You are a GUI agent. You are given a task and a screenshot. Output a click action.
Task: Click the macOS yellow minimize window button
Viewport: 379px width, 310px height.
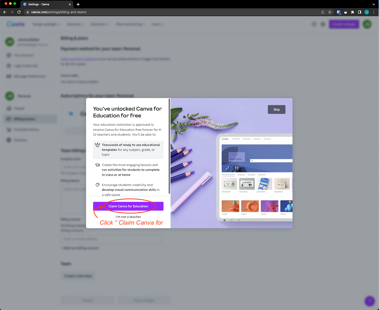10,4
